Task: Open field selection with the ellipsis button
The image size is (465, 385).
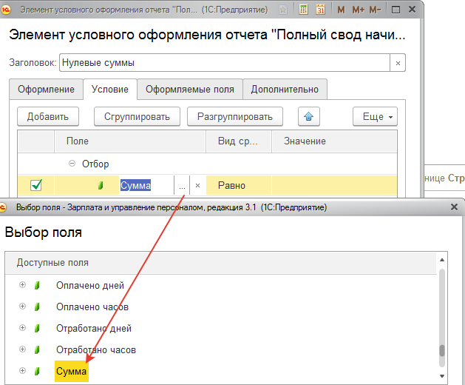Action: pyautogui.click(x=182, y=186)
